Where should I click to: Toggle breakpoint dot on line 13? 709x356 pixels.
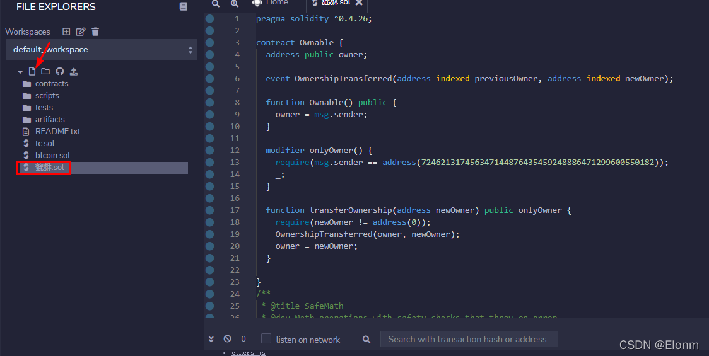[210, 162]
